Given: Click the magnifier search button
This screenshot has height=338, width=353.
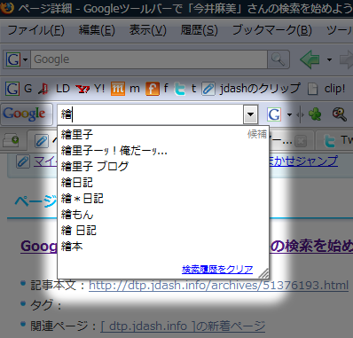Looking at the screenshot, I should click(278, 59).
